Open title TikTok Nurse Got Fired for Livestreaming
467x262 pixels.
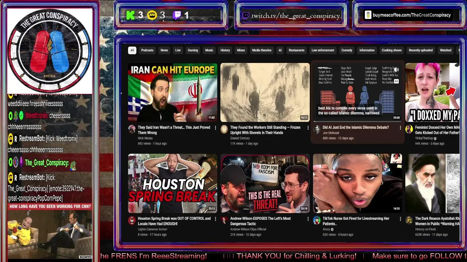click(x=356, y=221)
